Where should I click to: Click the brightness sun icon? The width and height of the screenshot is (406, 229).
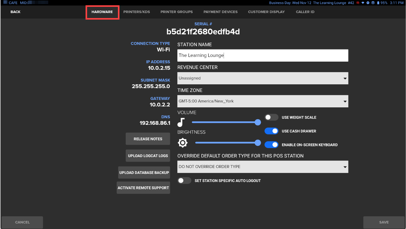click(183, 143)
